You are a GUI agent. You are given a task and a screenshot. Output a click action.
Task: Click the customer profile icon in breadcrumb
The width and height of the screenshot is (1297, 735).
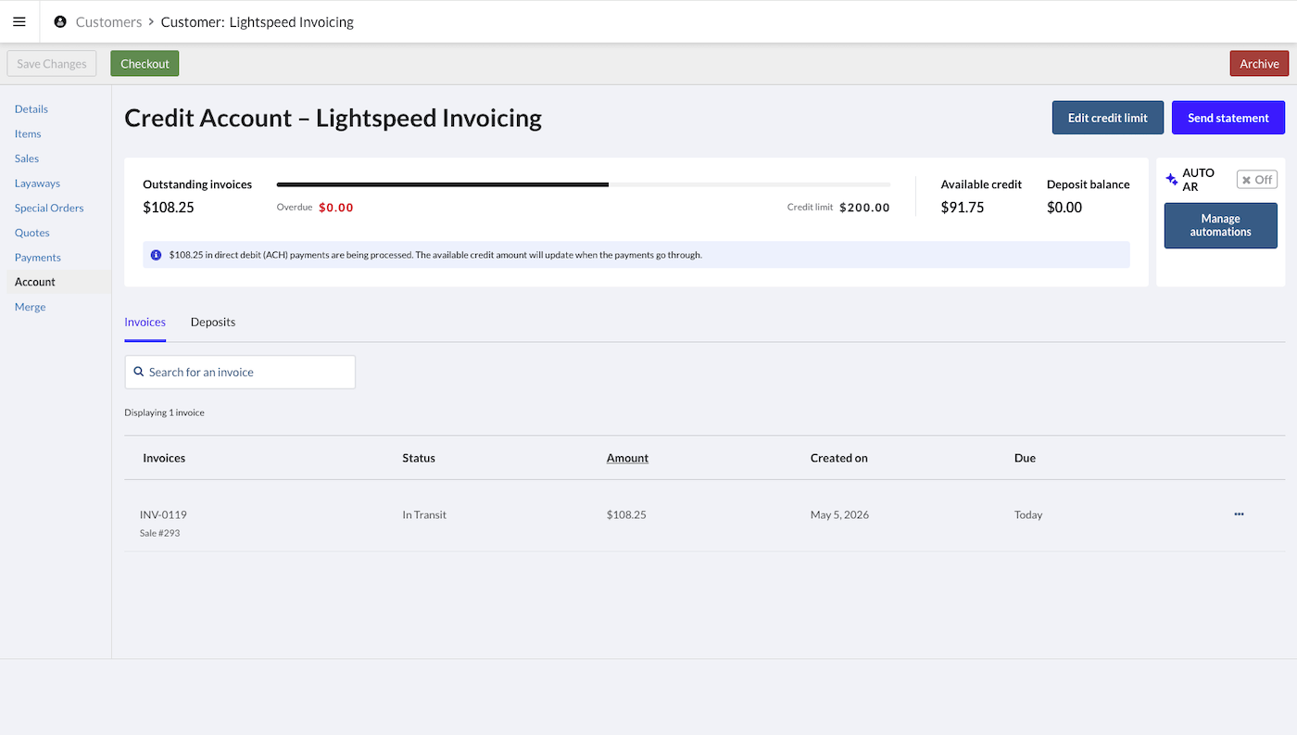pos(60,21)
